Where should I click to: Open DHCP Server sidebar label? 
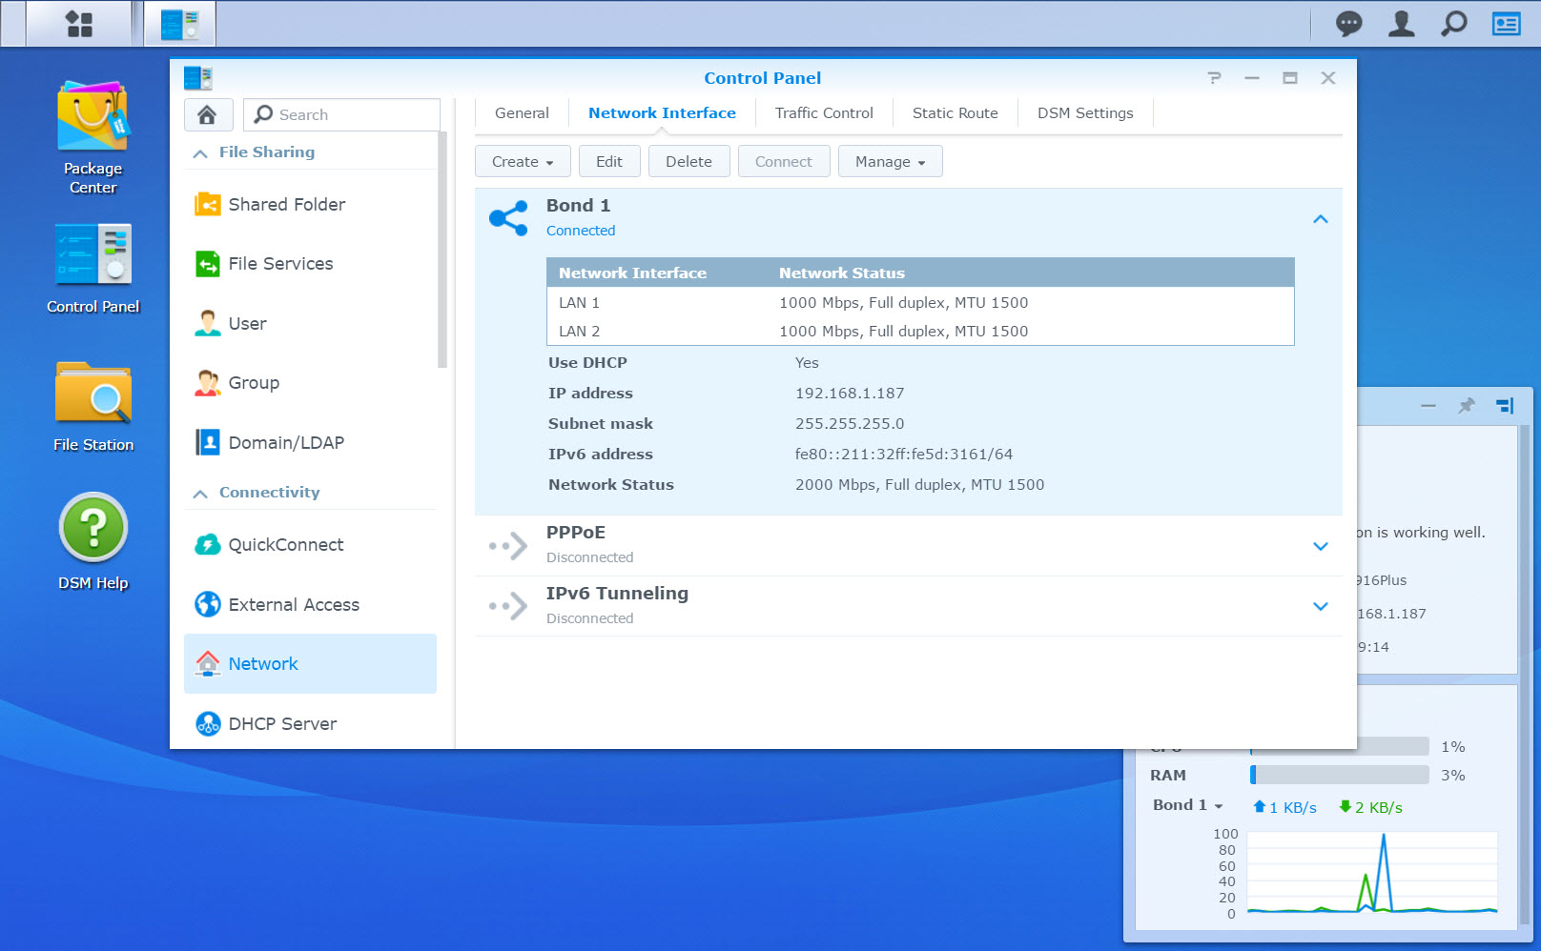[x=282, y=723]
